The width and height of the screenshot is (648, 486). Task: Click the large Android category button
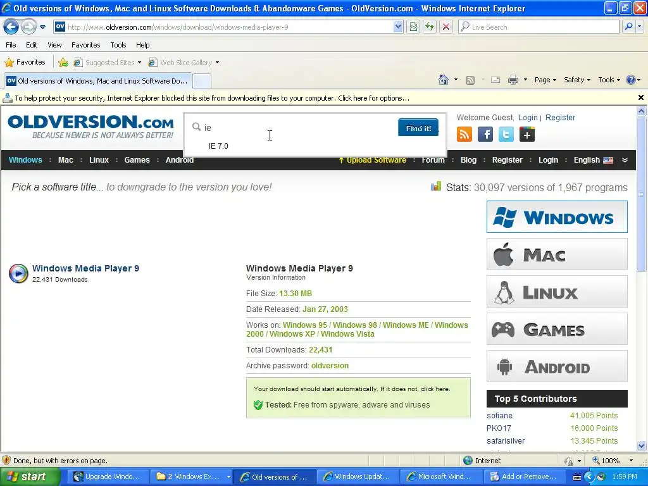(x=557, y=366)
